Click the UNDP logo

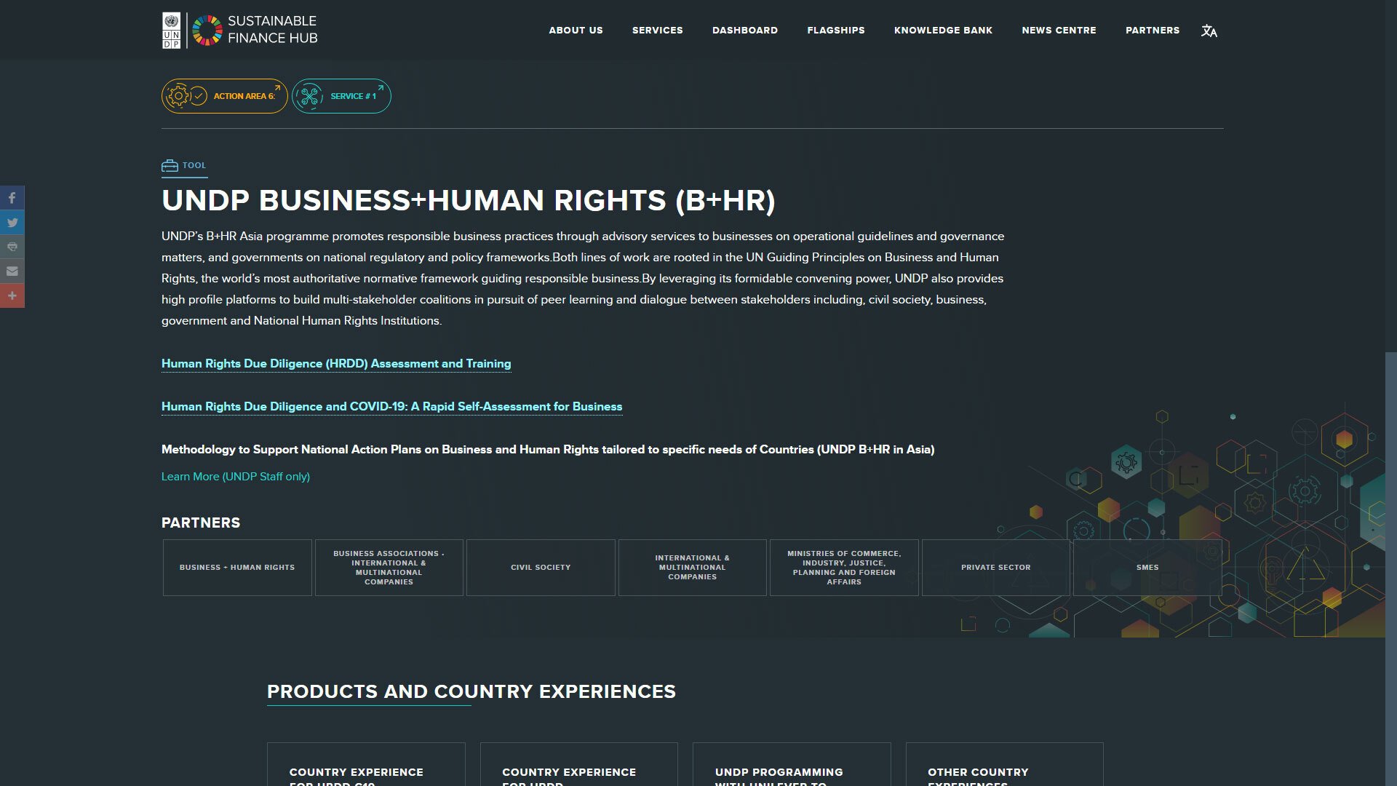point(171,31)
